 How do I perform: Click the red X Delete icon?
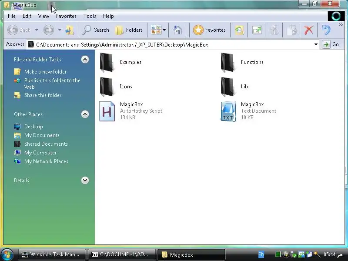pyautogui.click(x=309, y=30)
